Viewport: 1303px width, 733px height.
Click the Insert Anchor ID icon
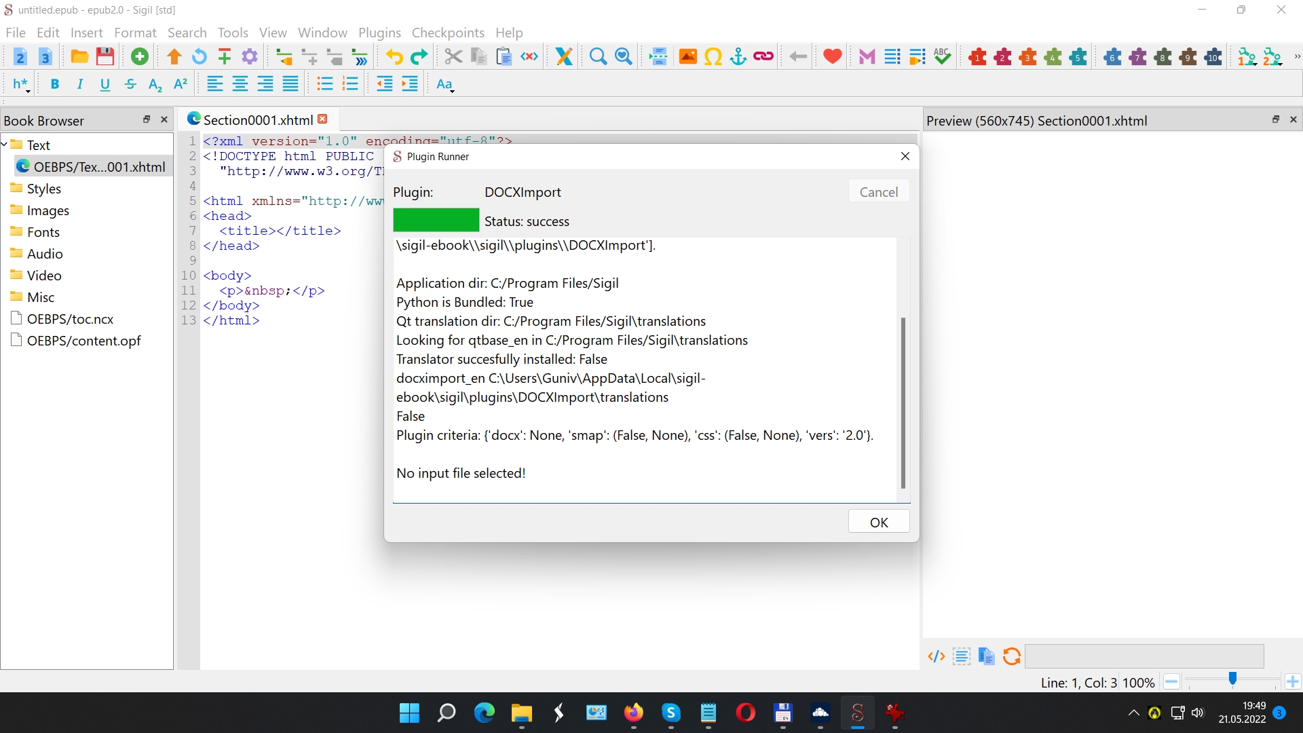click(738, 57)
